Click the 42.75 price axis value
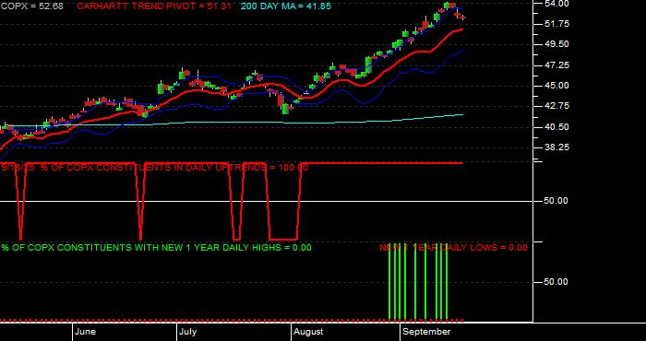 click(x=556, y=106)
